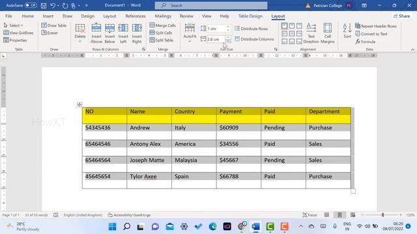Click the row height field showing 1 cm
Screen dimensions: 417x234
click(x=216, y=29)
